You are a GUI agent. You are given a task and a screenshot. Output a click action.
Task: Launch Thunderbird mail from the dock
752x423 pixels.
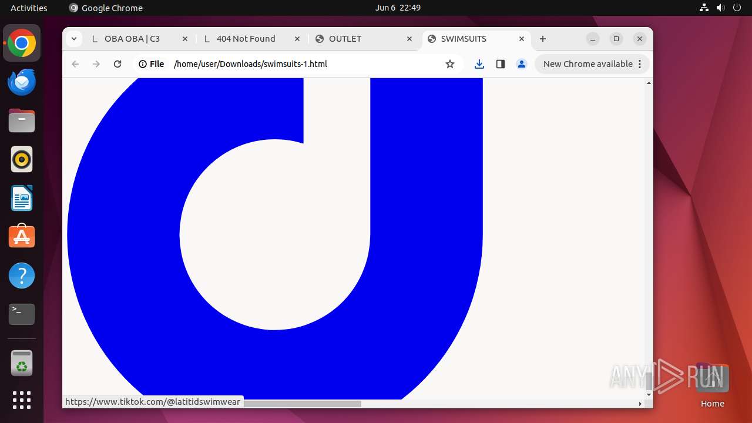point(22,82)
